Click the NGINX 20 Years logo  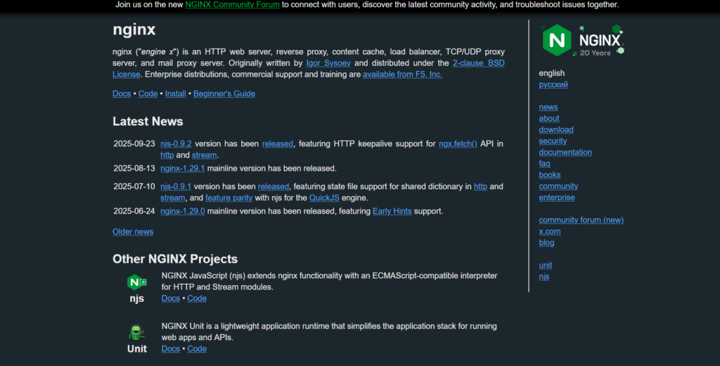point(582,40)
